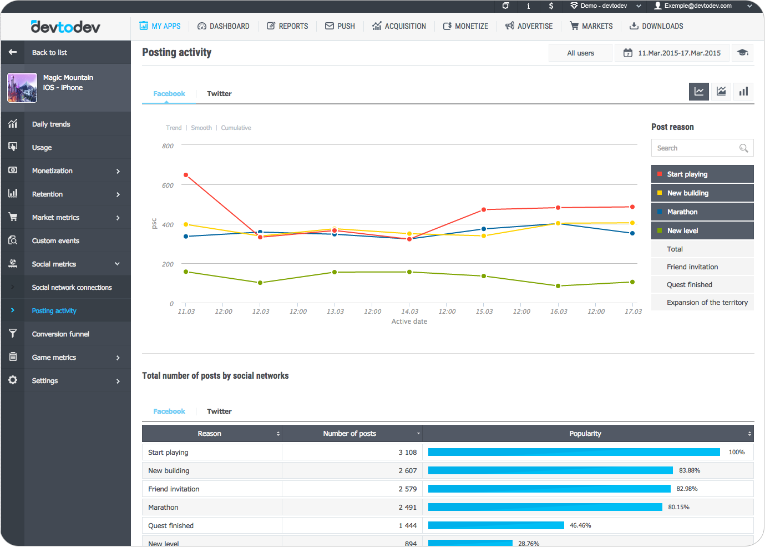
Task: Click the Post reason search field
Action: (696, 148)
